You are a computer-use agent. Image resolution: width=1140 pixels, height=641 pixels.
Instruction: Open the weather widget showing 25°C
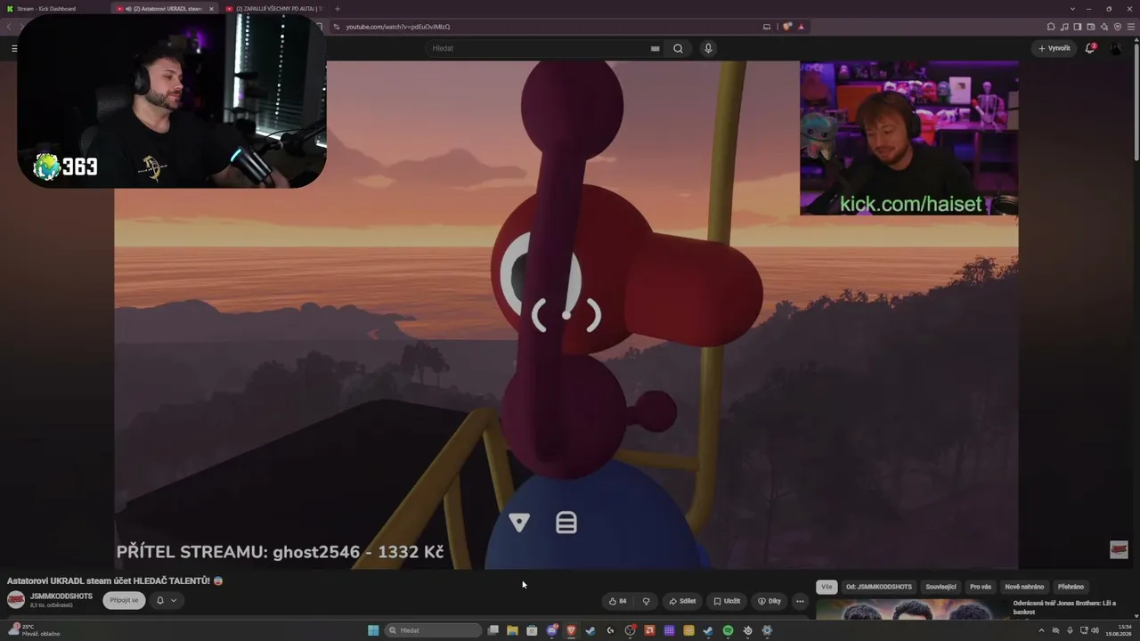(x=34, y=630)
